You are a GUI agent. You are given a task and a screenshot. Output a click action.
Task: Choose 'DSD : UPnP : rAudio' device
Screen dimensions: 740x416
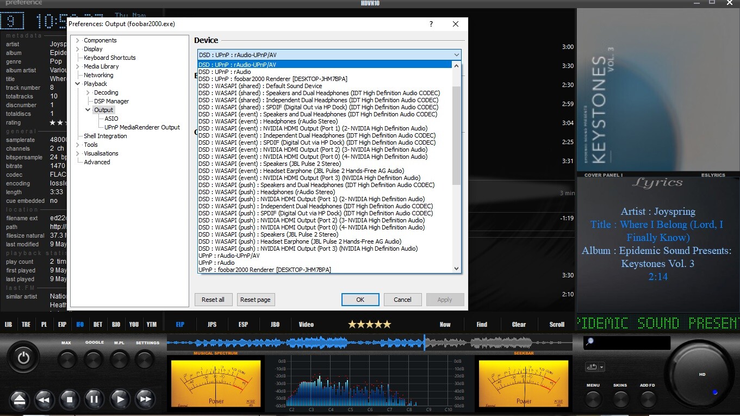pos(325,72)
